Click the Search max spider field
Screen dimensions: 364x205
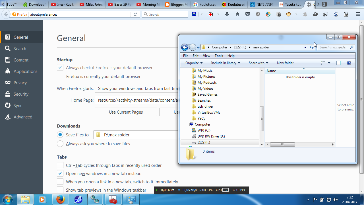(x=336, y=47)
